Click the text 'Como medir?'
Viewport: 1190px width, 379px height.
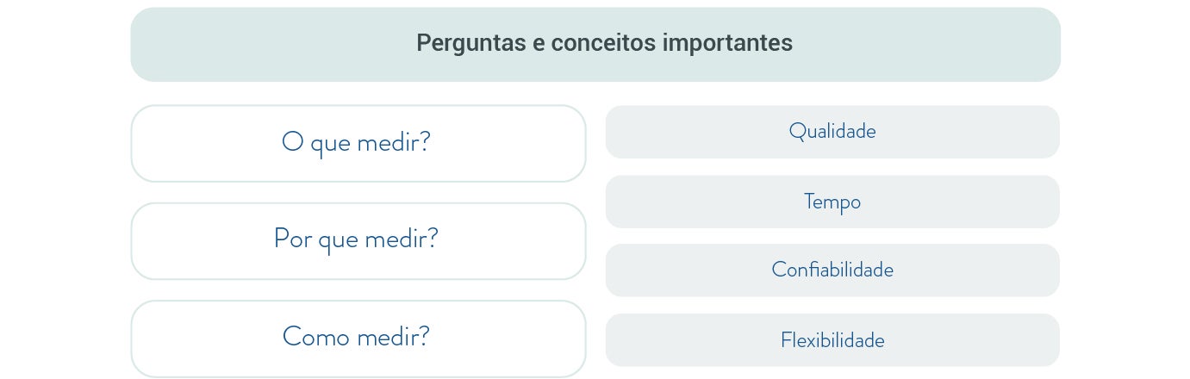[356, 336]
